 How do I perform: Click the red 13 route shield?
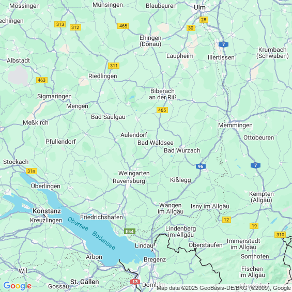tap(135, 282)
